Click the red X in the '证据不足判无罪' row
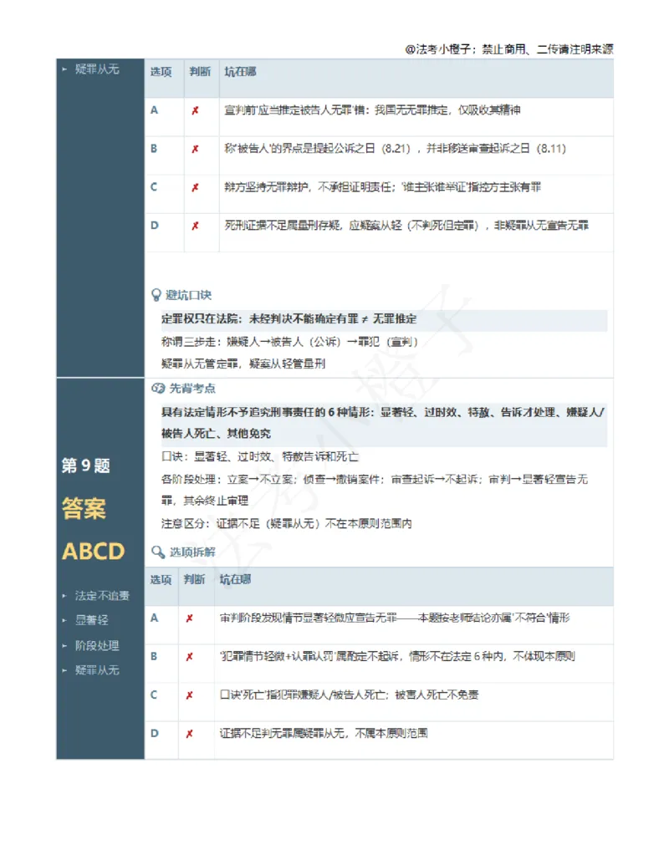 [189, 734]
